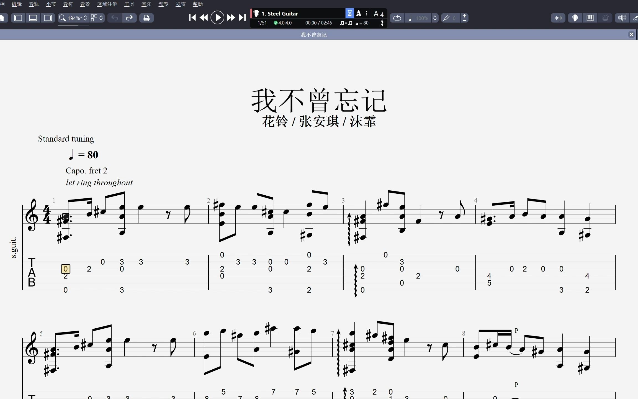Click the Capo. fret 2 text
638x399 pixels.
(86, 170)
